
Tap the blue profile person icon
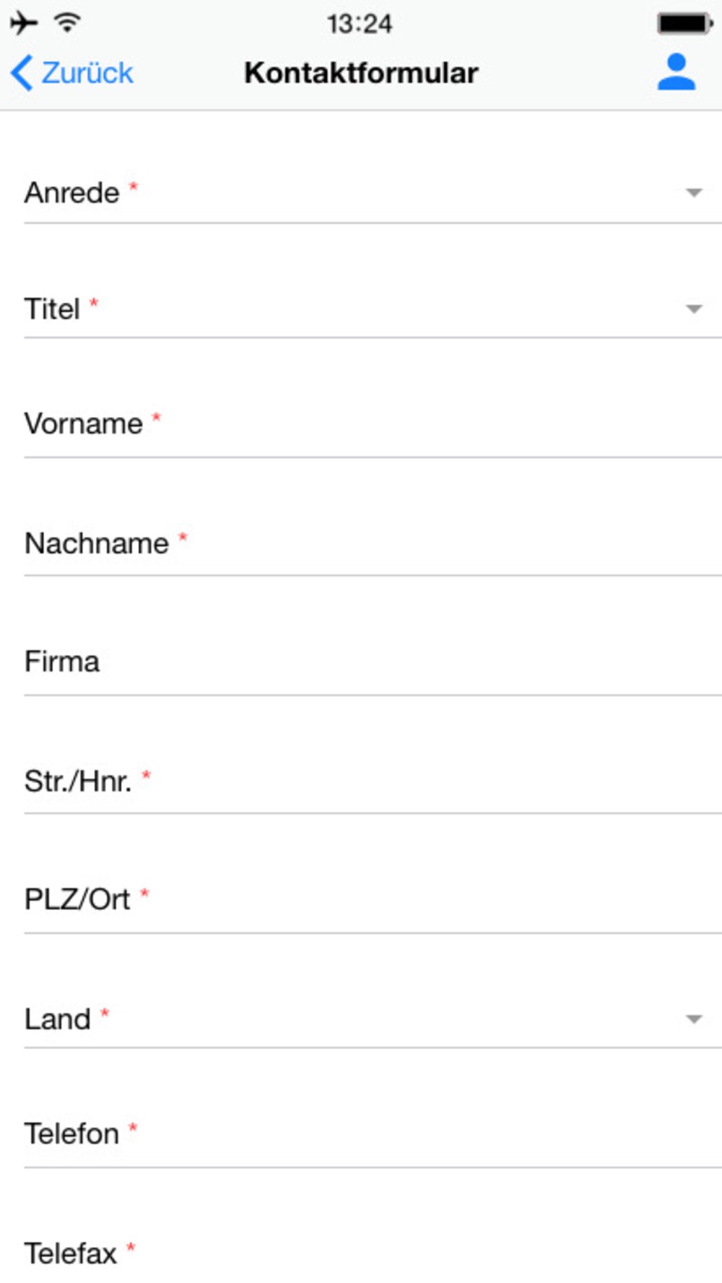(x=676, y=72)
